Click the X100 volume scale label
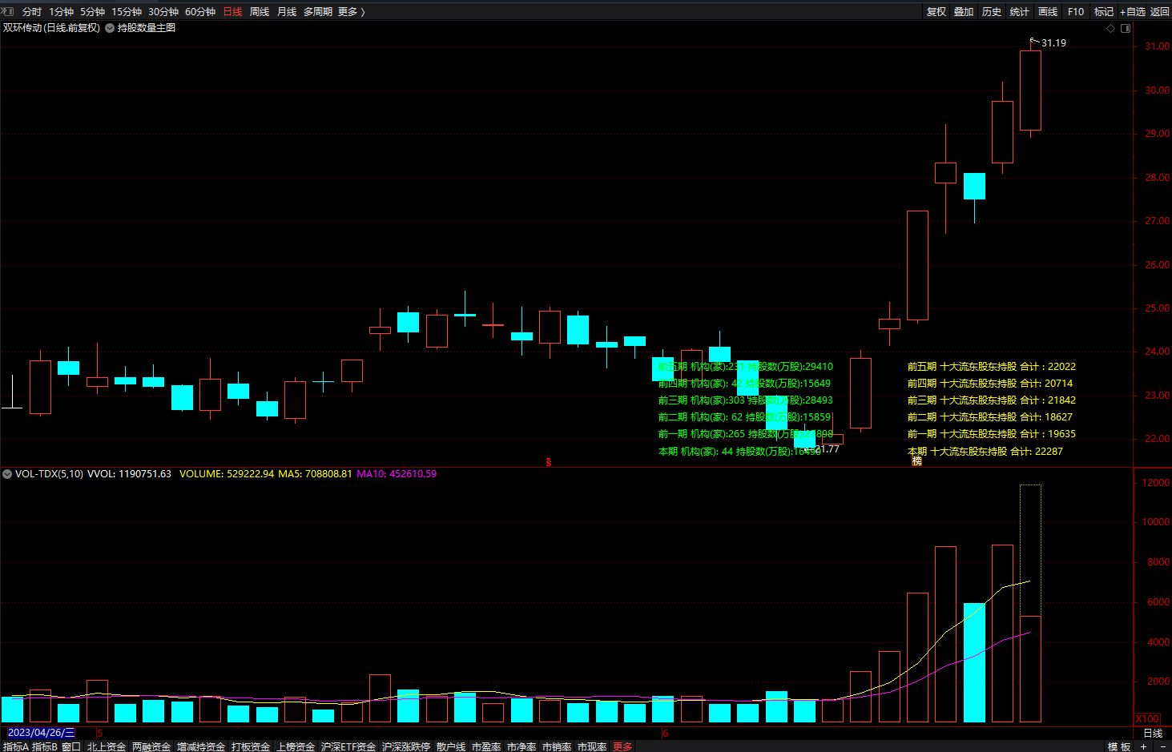 click(1147, 718)
